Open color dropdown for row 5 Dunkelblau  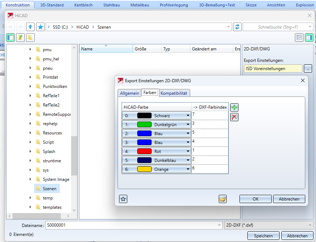(x=188, y=160)
